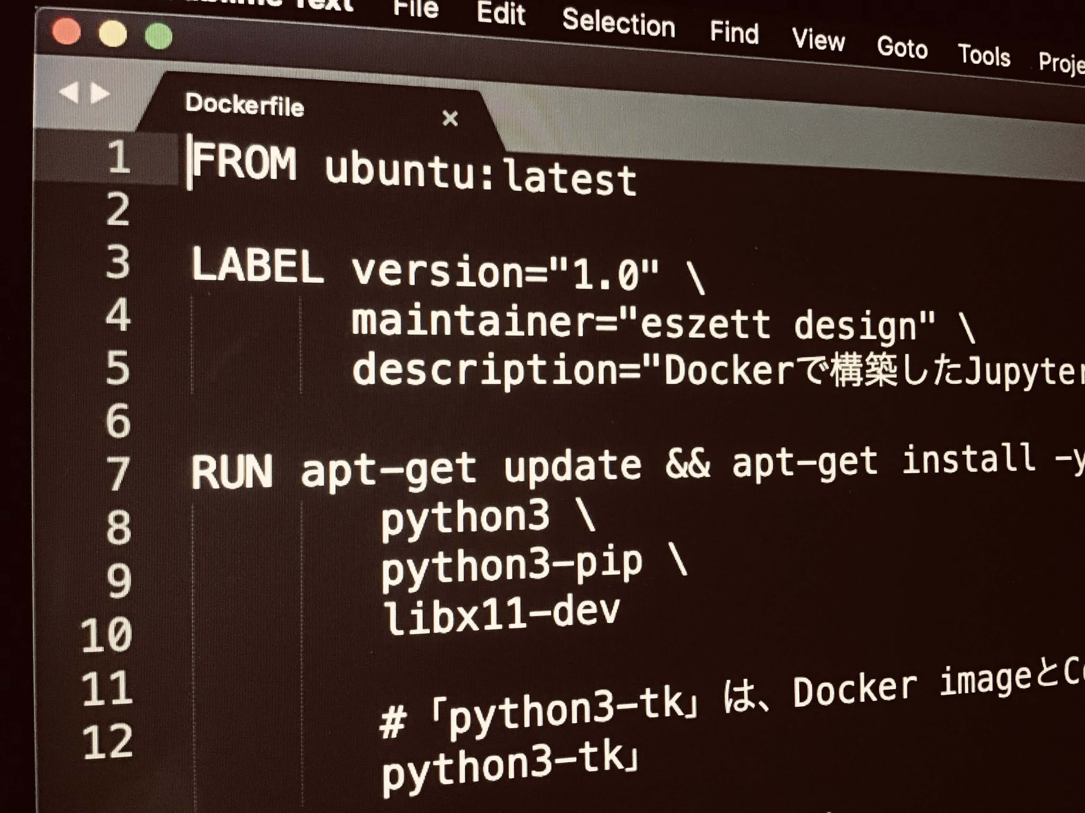The width and height of the screenshot is (1085, 813).
Task: Click the red close window button
Action: point(67,31)
